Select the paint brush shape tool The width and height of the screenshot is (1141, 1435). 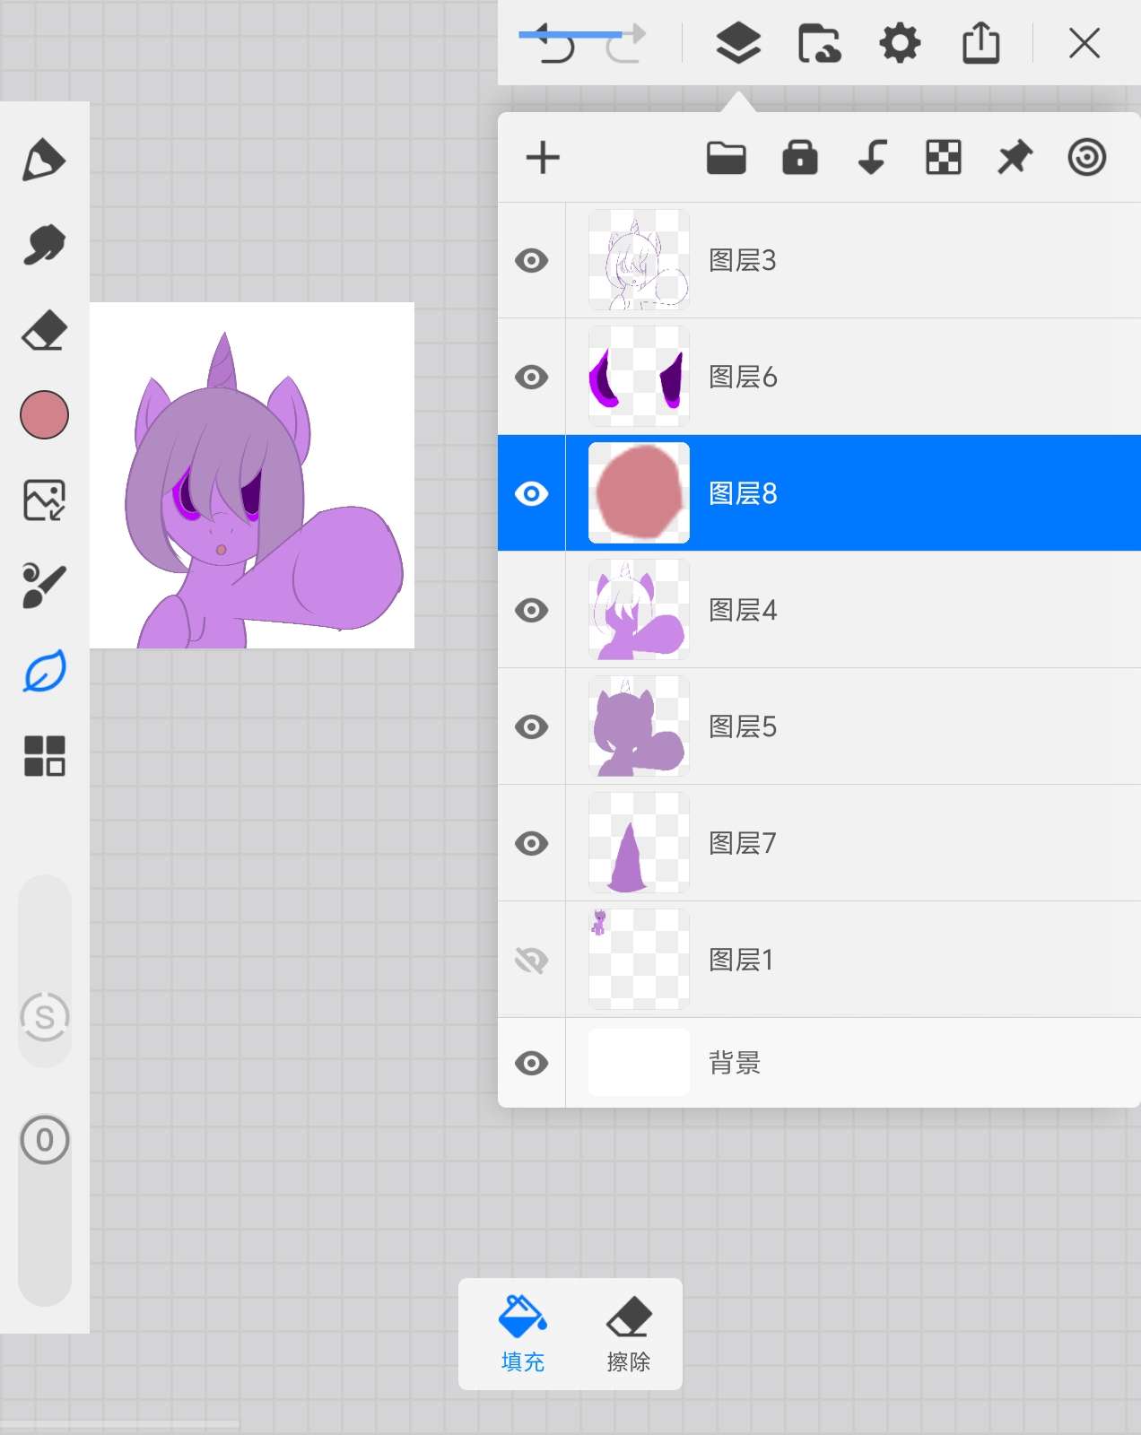point(44,585)
